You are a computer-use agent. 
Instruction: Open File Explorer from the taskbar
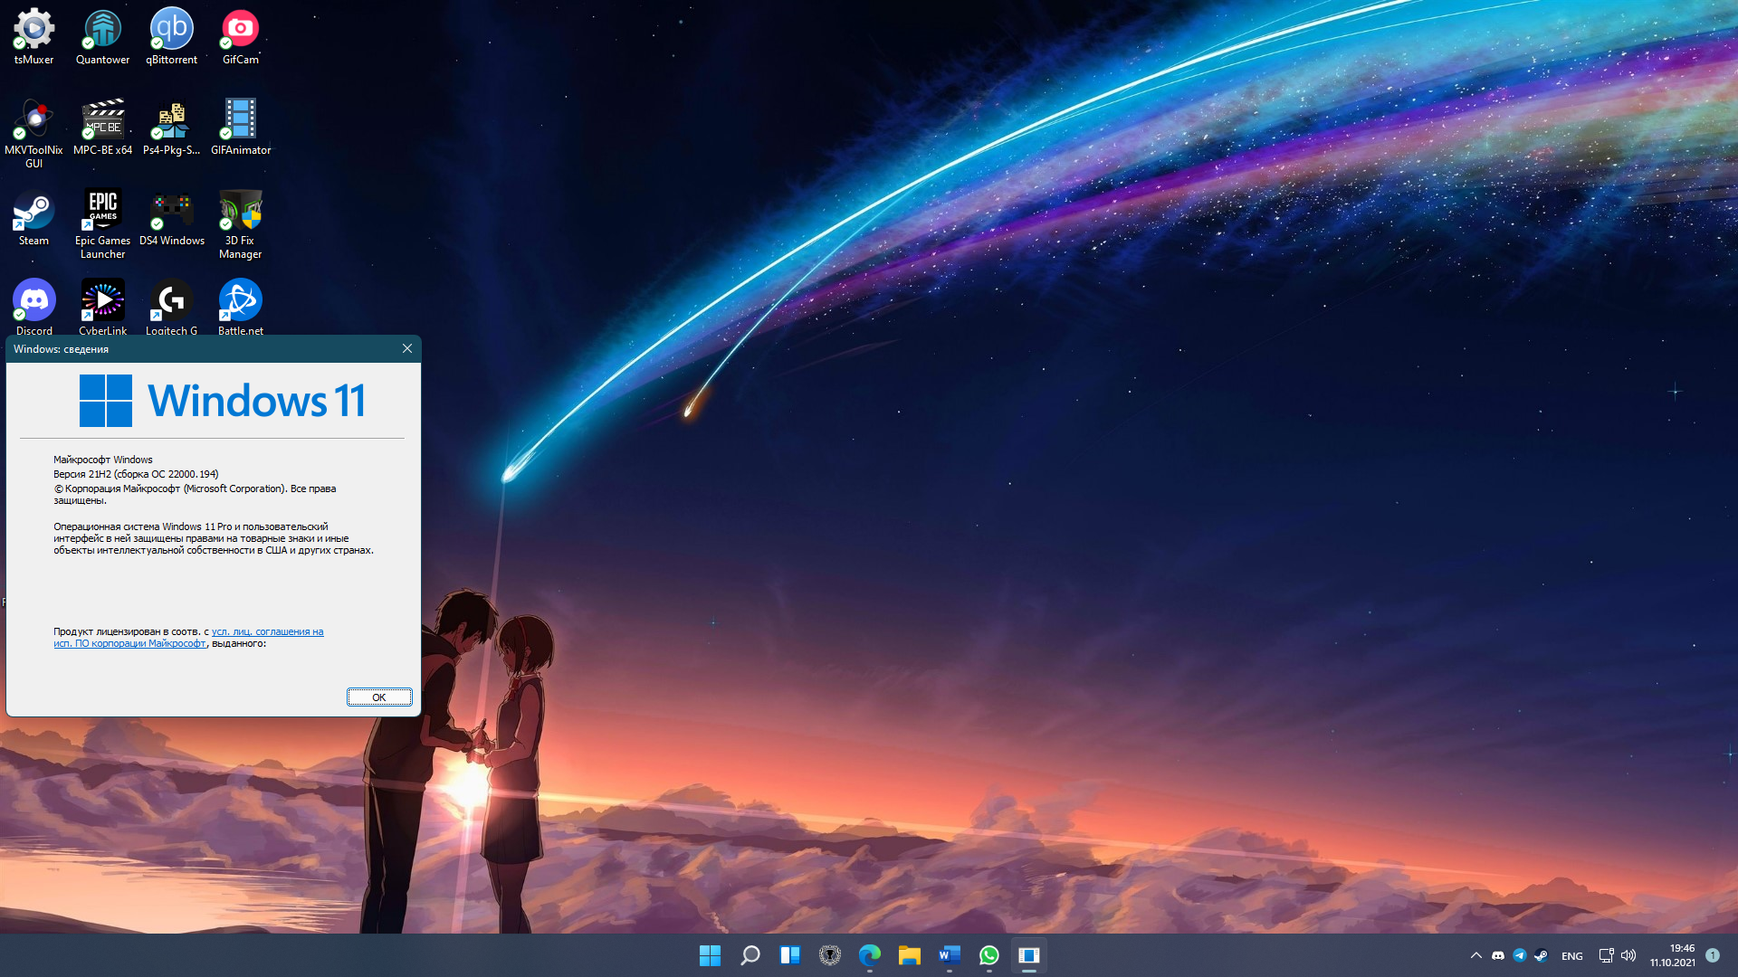909,955
